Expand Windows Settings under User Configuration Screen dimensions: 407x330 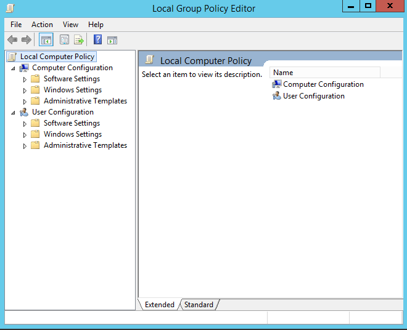point(25,135)
